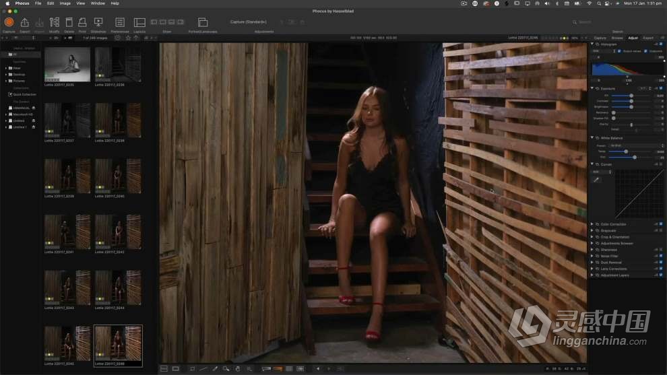667x375 pixels.
Task: Open the Image menu
Action: pyautogui.click(x=65, y=3)
